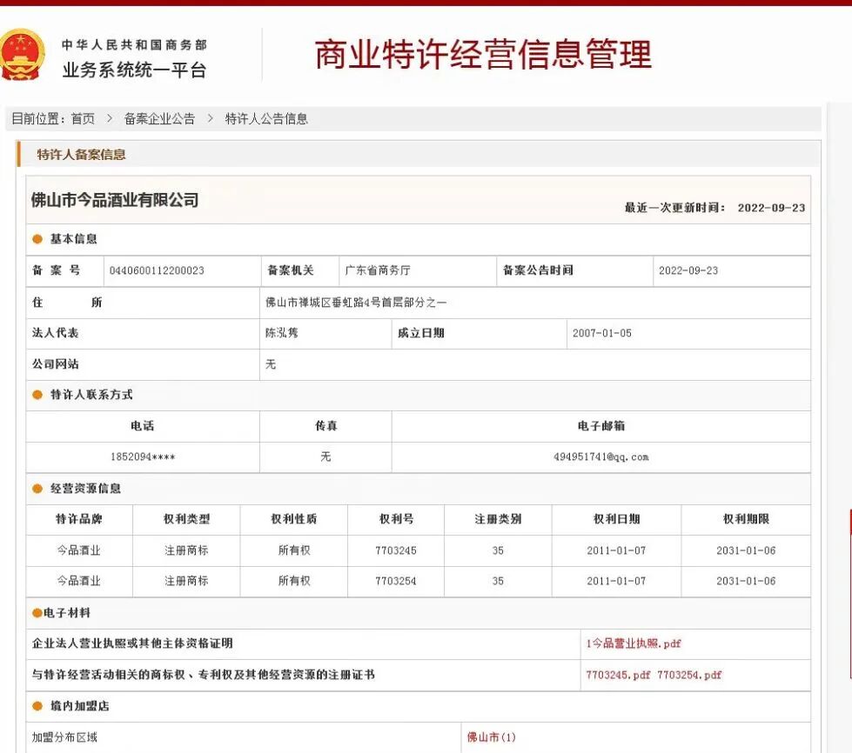The width and height of the screenshot is (852, 753).
Task: Click 特许人联系方式 section heading
Action: coord(91,395)
